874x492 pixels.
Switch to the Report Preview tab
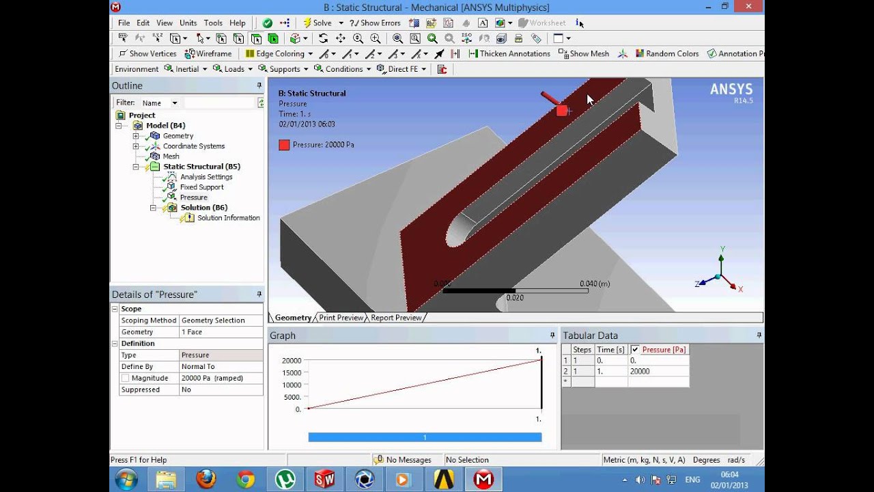tap(396, 318)
